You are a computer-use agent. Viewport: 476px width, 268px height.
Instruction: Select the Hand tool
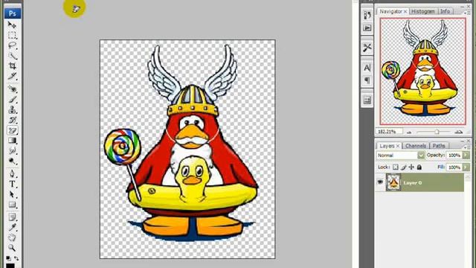pos(12,237)
